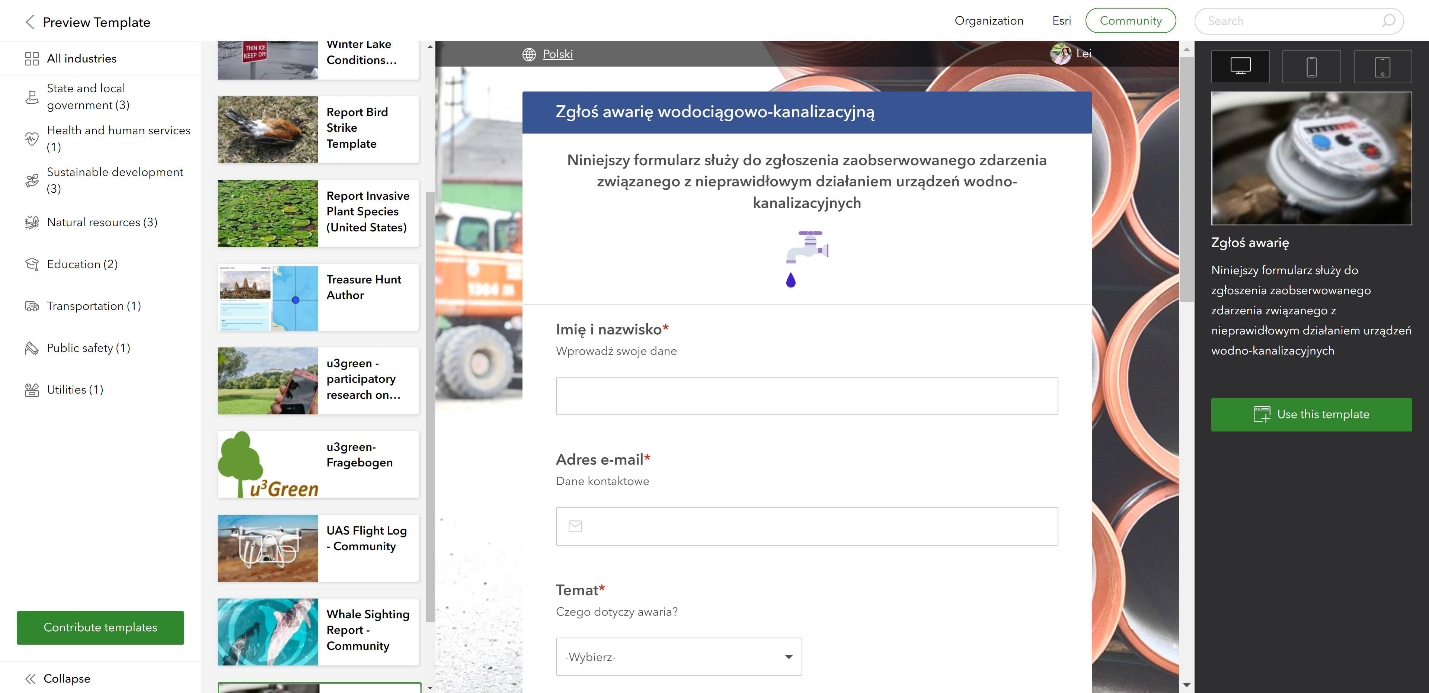This screenshot has height=693, width=1429.
Task: Click water meter thumbnail image
Action: coord(1311,158)
